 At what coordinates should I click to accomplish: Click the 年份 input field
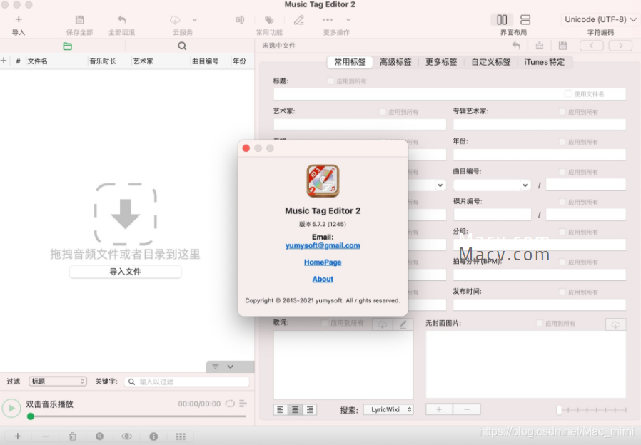(x=539, y=154)
